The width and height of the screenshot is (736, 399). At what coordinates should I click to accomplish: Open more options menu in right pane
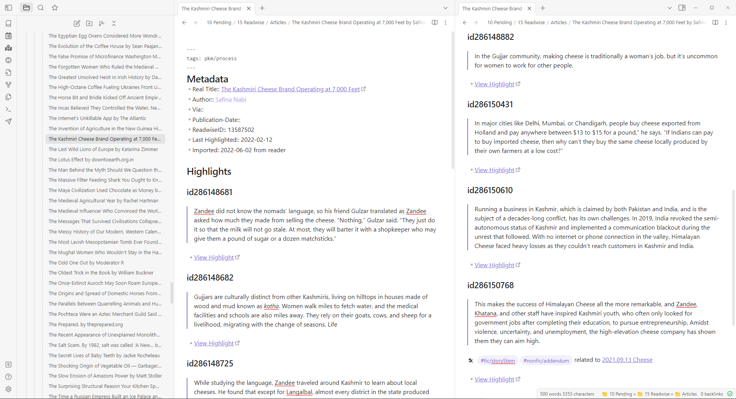coord(726,23)
